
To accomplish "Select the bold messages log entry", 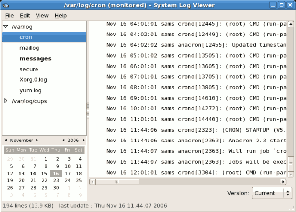I will click(x=36, y=58).
